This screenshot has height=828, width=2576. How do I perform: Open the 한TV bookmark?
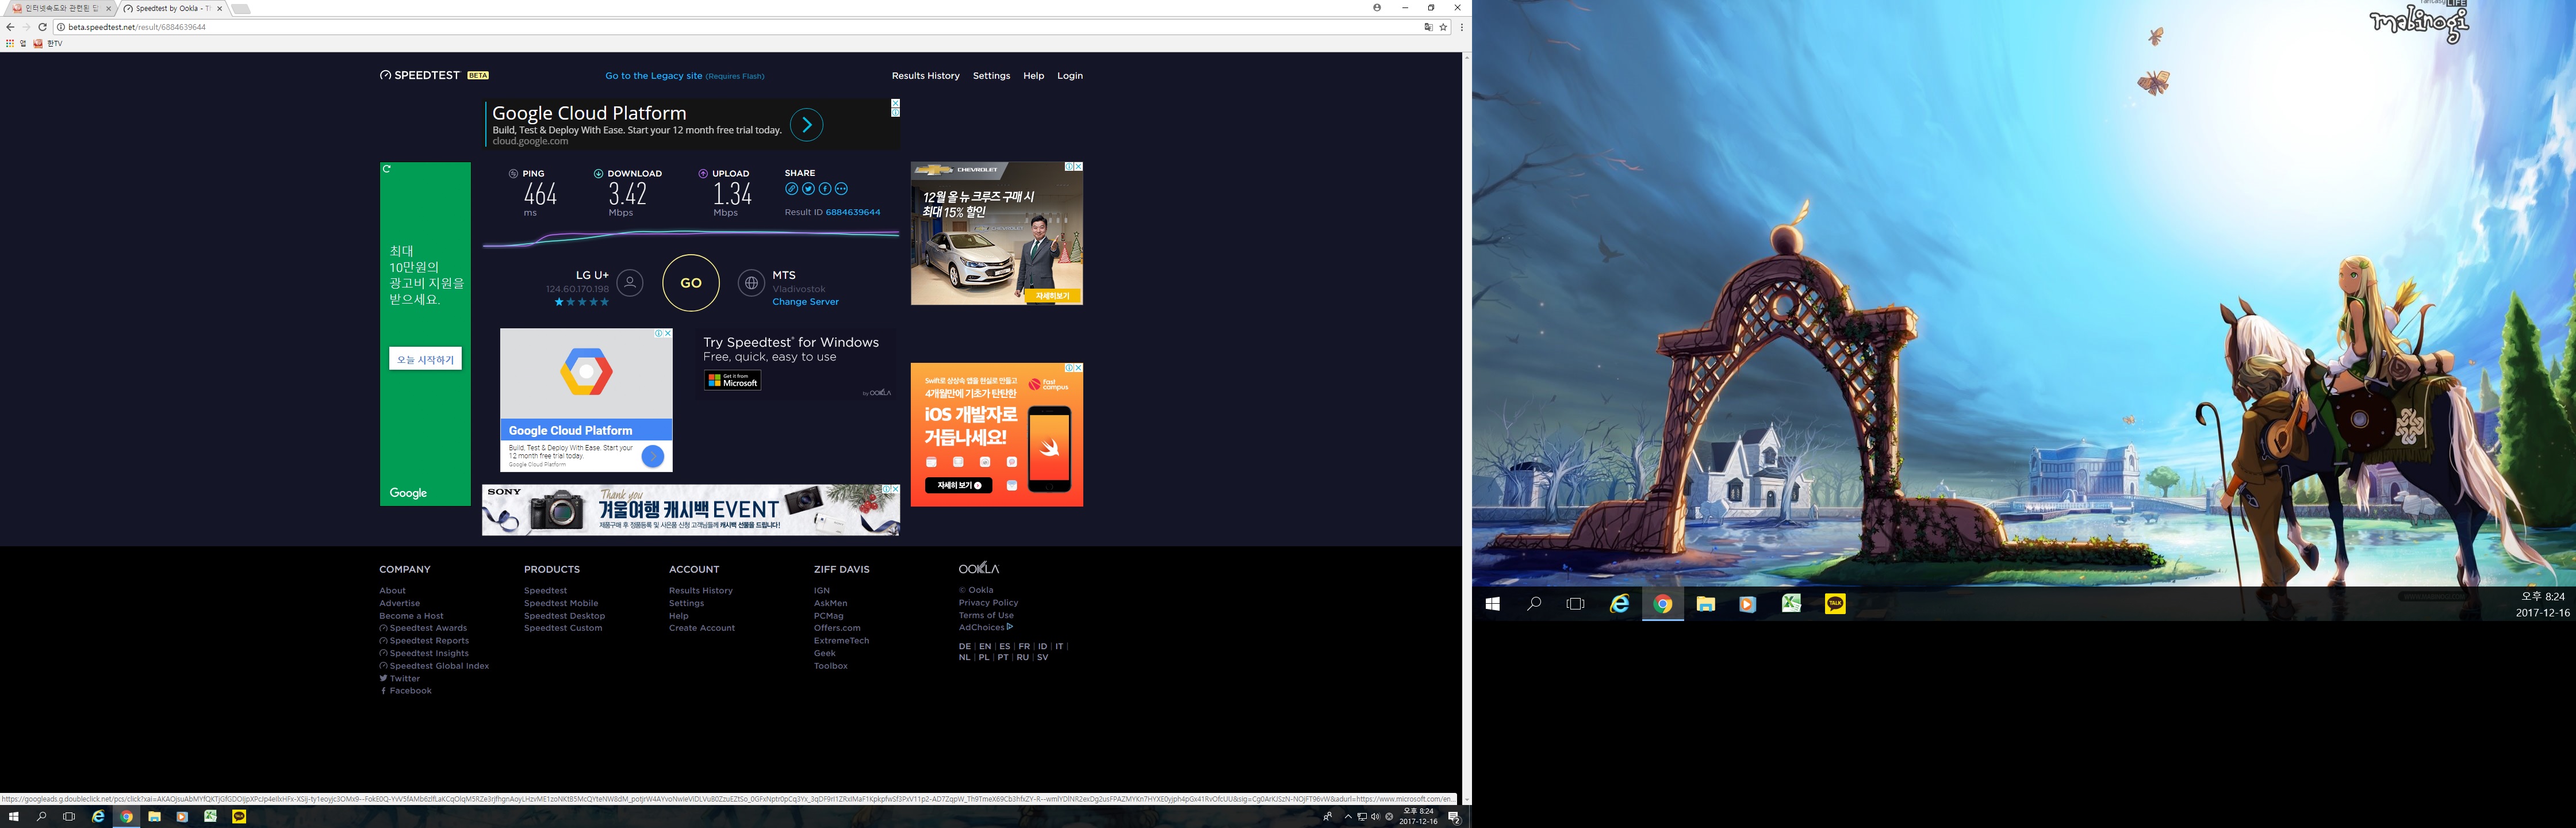click(x=48, y=44)
